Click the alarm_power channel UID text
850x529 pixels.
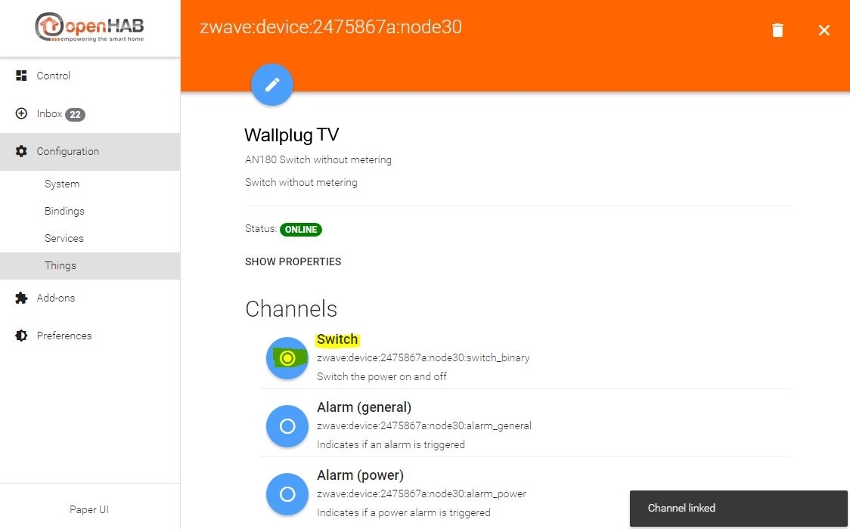421,493
